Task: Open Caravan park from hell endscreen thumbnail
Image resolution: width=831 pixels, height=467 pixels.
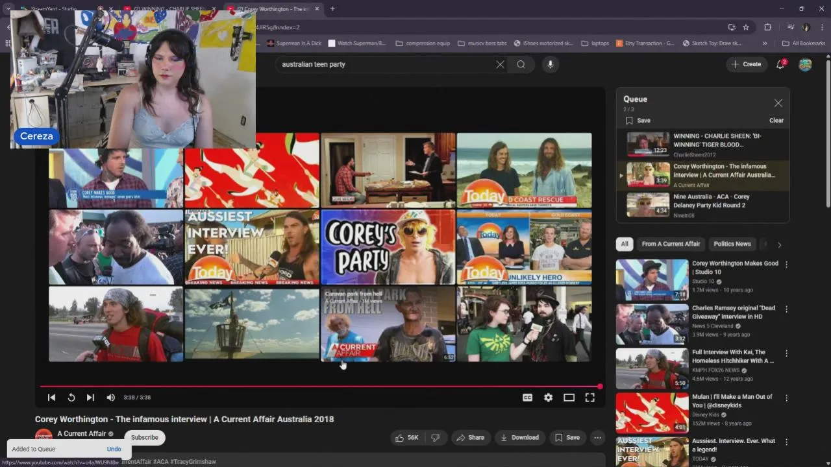Action: tap(388, 324)
